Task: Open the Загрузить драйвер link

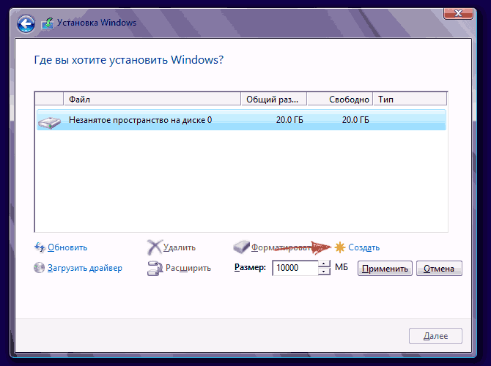Action: (85, 268)
